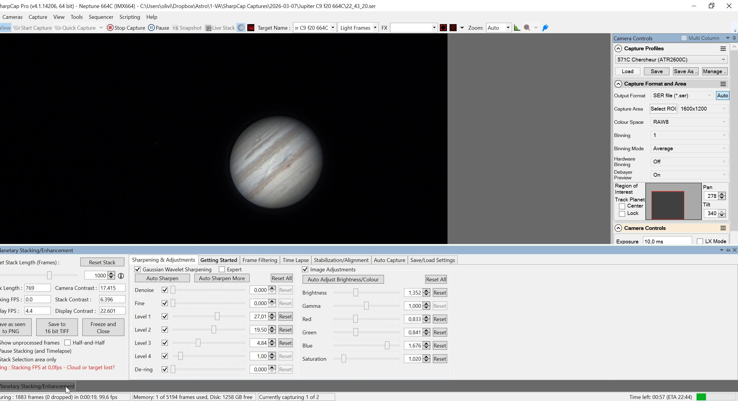Toggle the Half-and-Half checkbox
The image size is (738, 401).
(68, 342)
